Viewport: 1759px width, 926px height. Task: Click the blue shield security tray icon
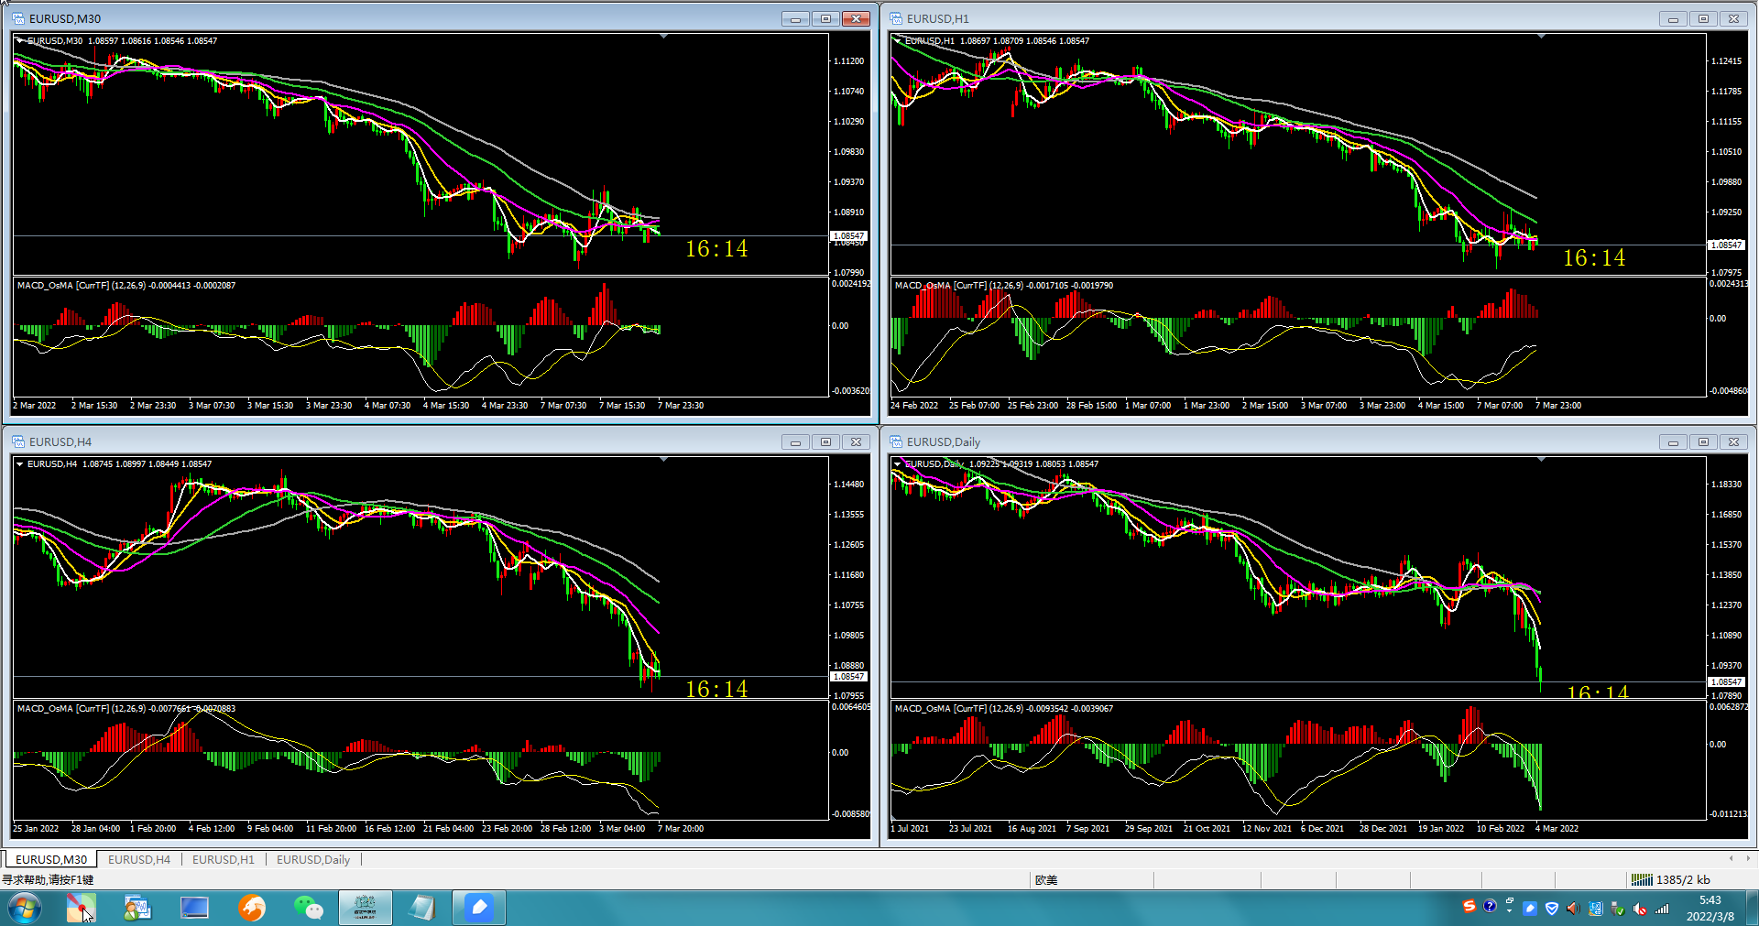1552,909
